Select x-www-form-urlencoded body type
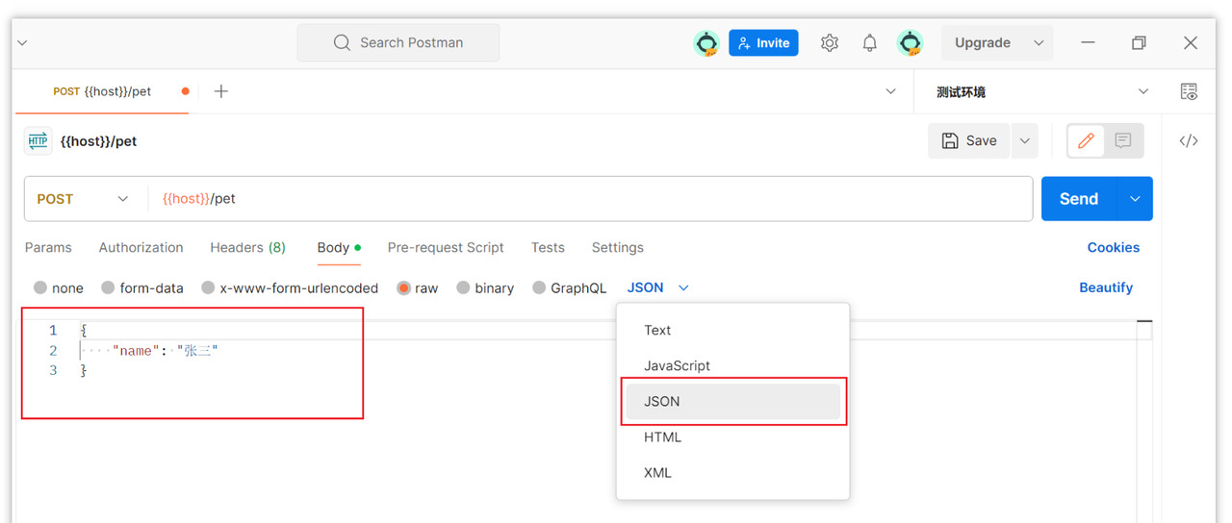This screenshot has width=1232, height=523. point(208,288)
